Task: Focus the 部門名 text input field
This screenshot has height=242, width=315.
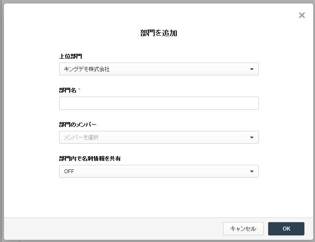Action: click(x=159, y=103)
